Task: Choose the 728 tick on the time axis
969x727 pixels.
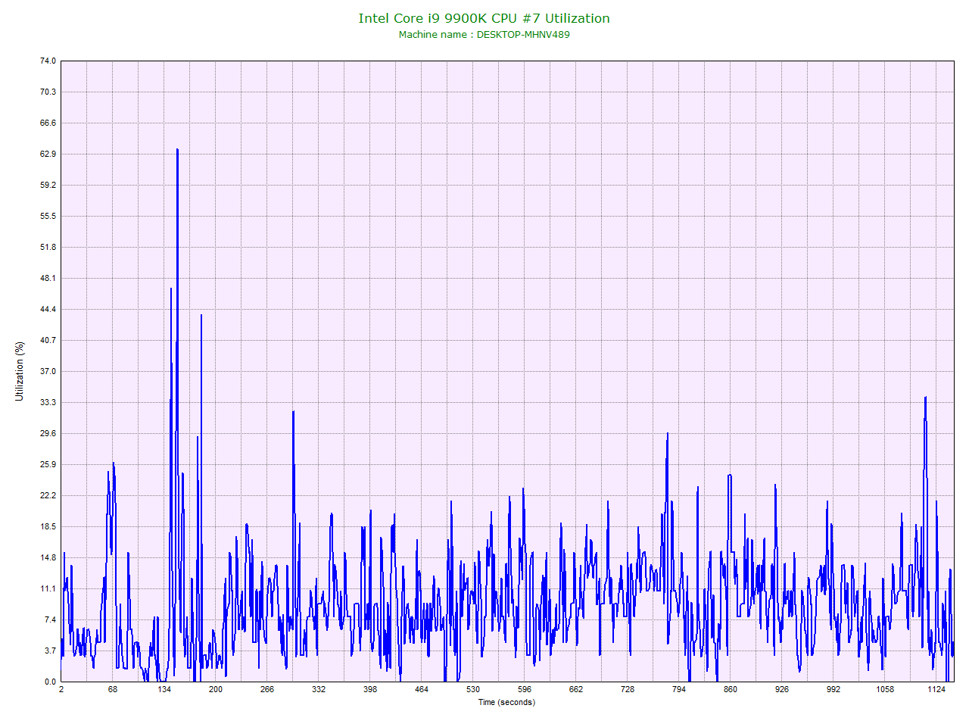Action: point(628,689)
